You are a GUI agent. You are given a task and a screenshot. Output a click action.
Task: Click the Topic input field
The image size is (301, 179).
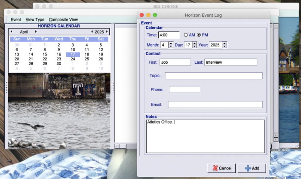[x=213, y=76]
